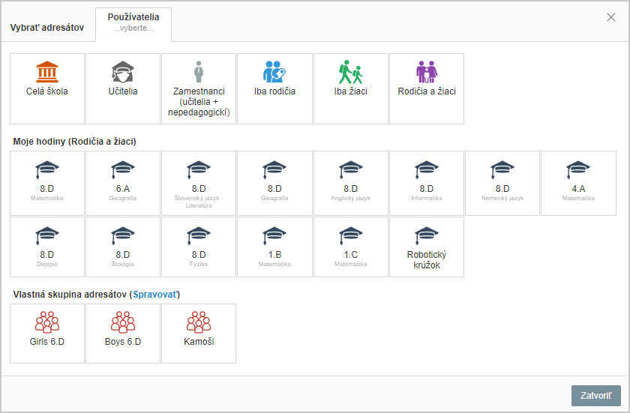
Task: Click the Spravovať link
Action: (155, 295)
